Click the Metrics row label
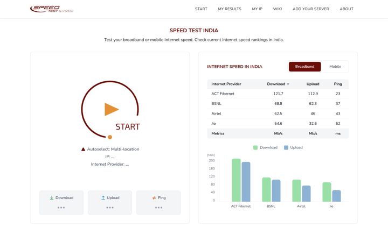This screenshot has width=388, height=242. (218, 133)
